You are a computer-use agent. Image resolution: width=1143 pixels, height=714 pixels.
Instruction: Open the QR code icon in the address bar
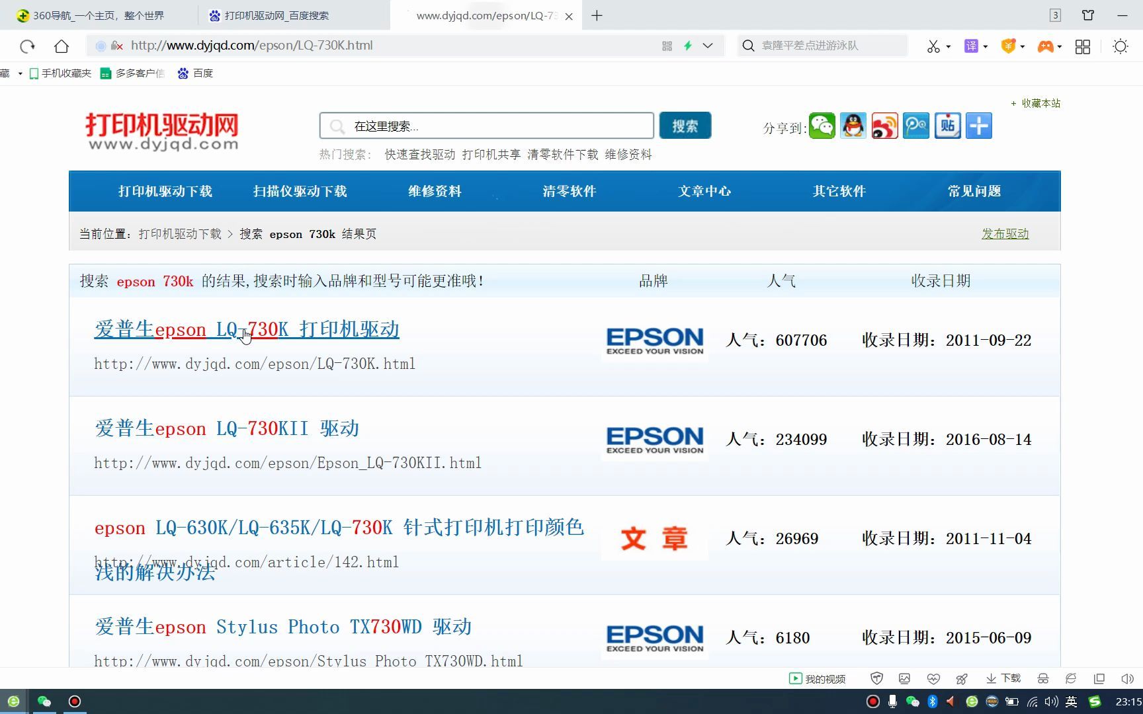(667, 46)
